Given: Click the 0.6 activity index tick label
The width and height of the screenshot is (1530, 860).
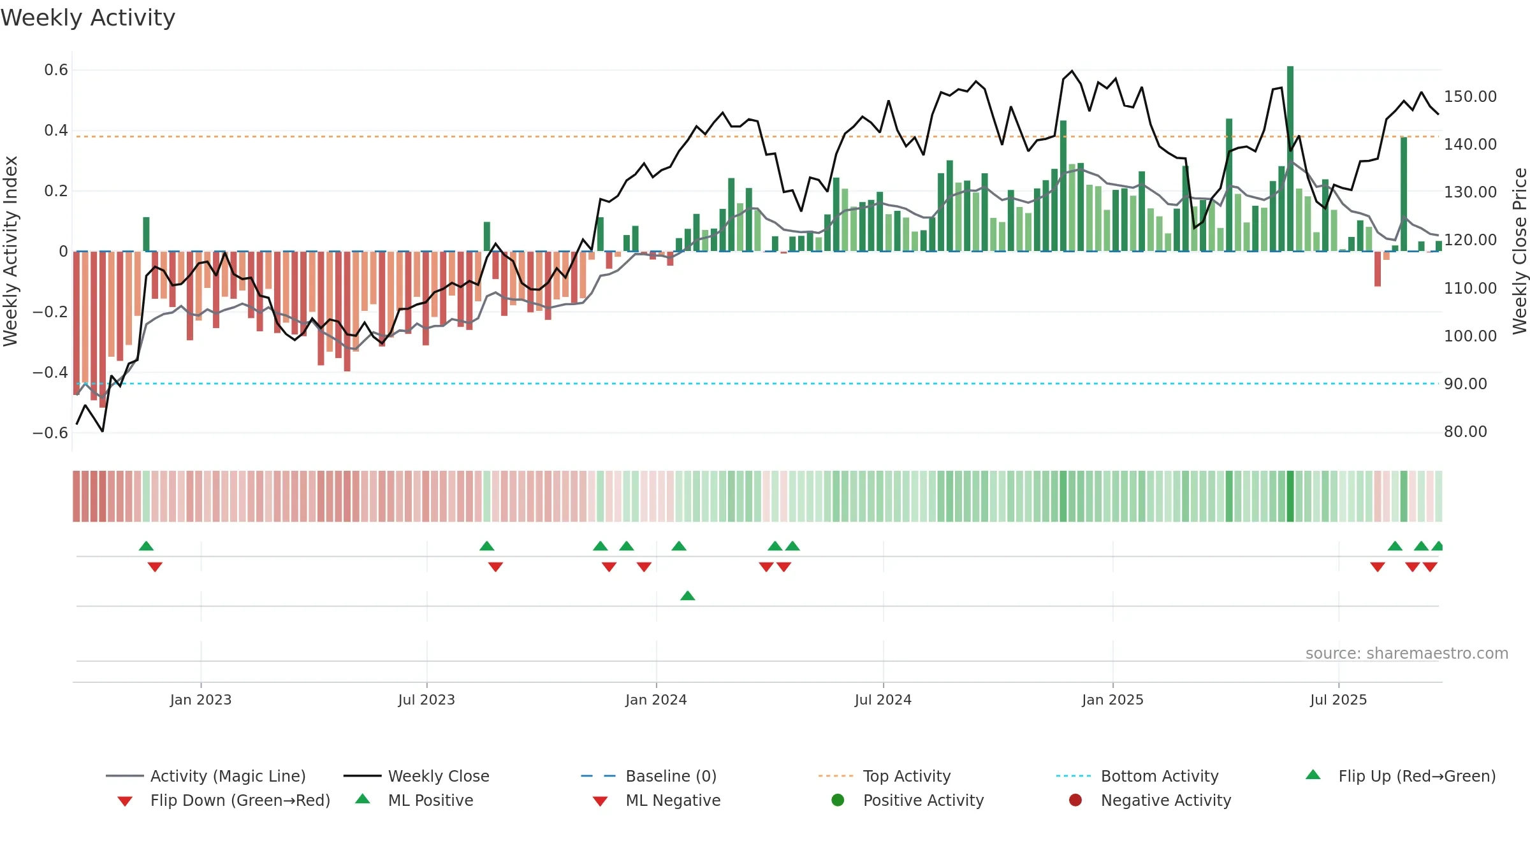Looking at the screenshot, I should click(56, 70).
